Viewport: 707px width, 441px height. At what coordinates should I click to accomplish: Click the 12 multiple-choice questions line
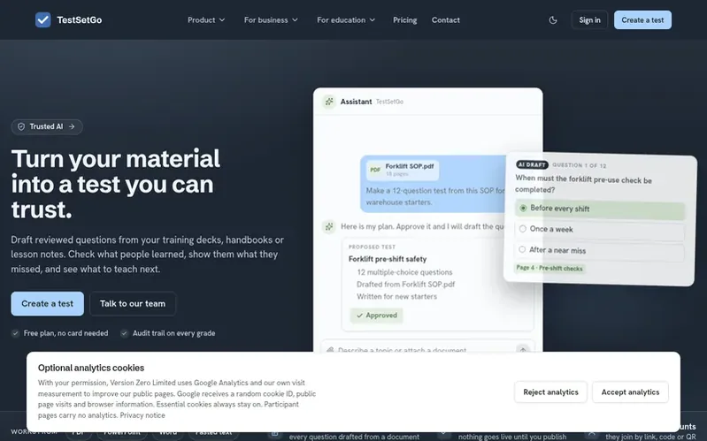(404, 272)
